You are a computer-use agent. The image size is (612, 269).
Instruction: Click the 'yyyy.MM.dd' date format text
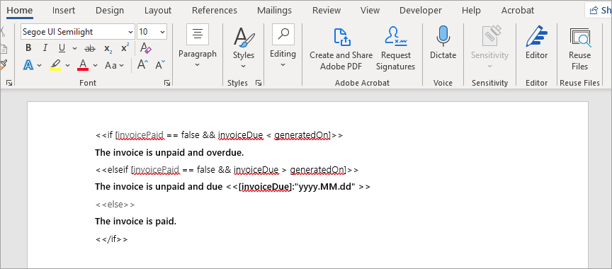[x=327, y=187]
